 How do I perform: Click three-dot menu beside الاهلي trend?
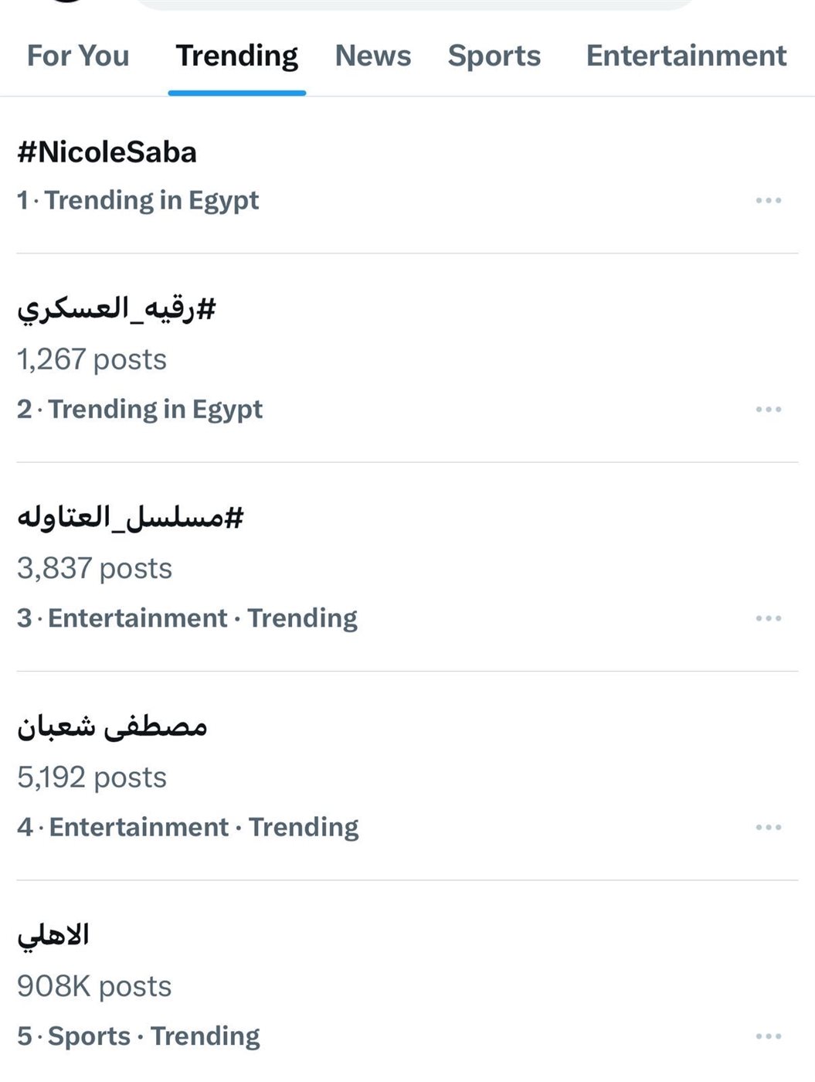[768, 1036]
